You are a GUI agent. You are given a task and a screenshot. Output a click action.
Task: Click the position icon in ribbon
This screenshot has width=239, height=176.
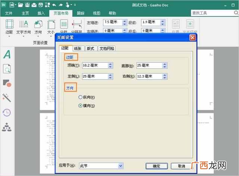point(176,24)
